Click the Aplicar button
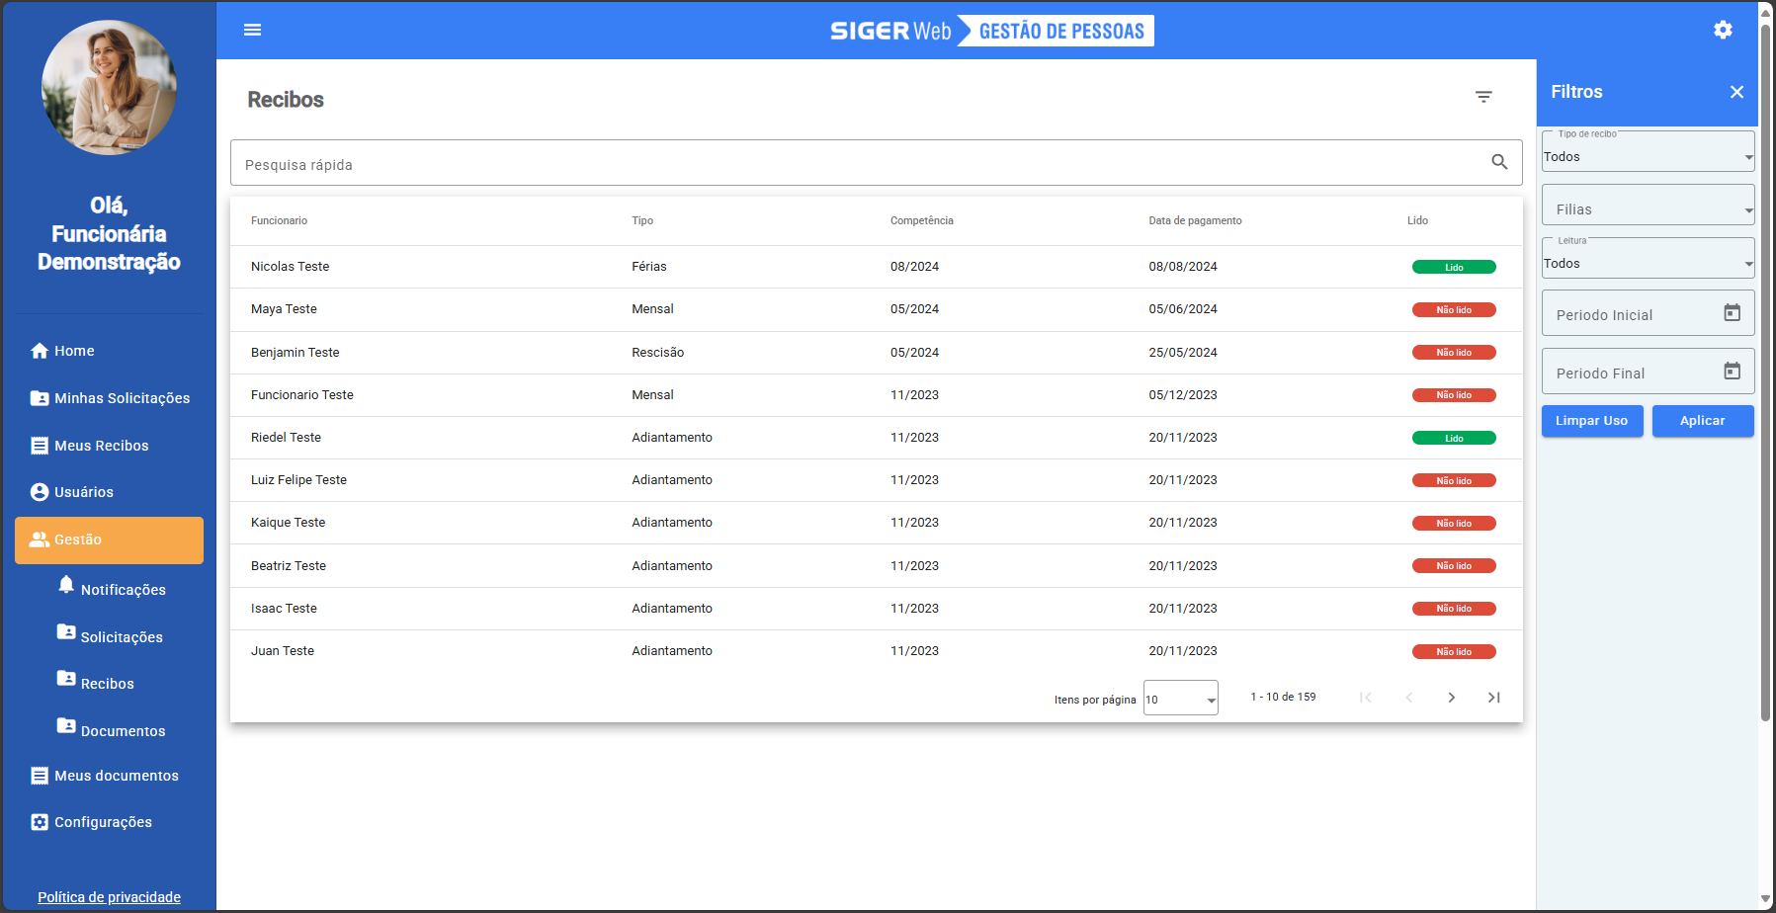 tap(1703, 421)
